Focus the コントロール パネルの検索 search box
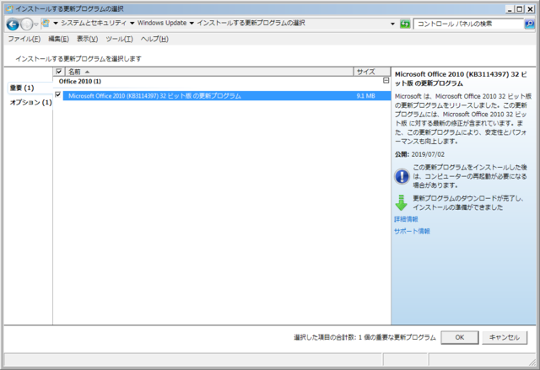The width and height of the screenshot is (540, 370). pos(468,24)
